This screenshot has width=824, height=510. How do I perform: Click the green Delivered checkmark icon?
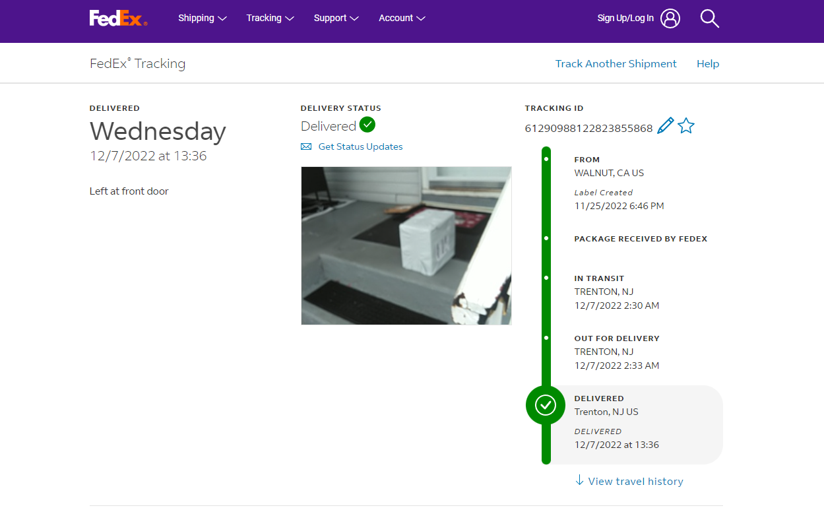367,125
